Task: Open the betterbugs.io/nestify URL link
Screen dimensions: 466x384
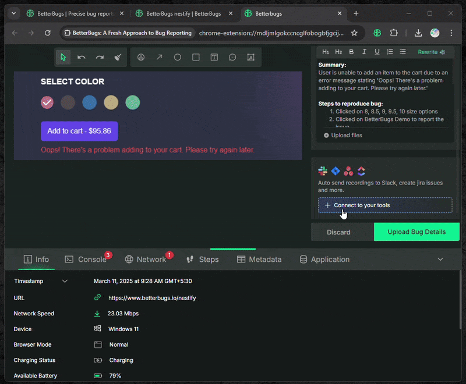Action: click(152, 298)
